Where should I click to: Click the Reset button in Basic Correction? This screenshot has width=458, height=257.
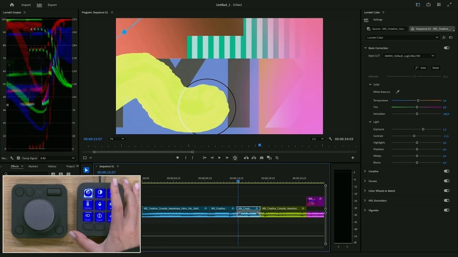(x=435, y=68)
